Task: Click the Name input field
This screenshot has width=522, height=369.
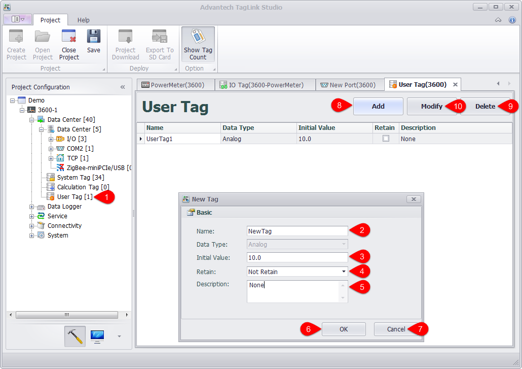Action: pyautogui.click(x=297, y=231)
